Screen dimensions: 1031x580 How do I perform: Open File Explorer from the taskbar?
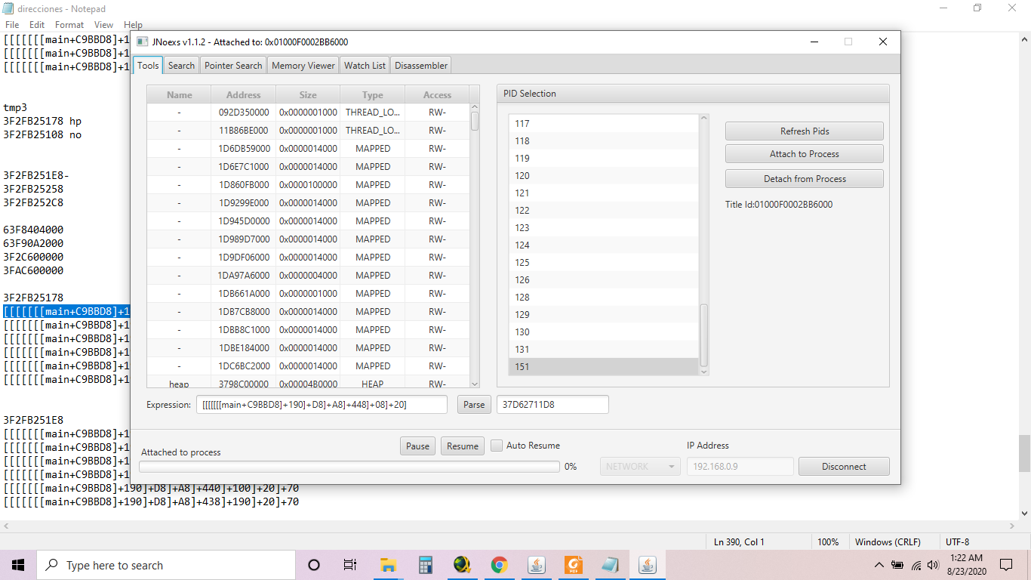pos(388,565)
